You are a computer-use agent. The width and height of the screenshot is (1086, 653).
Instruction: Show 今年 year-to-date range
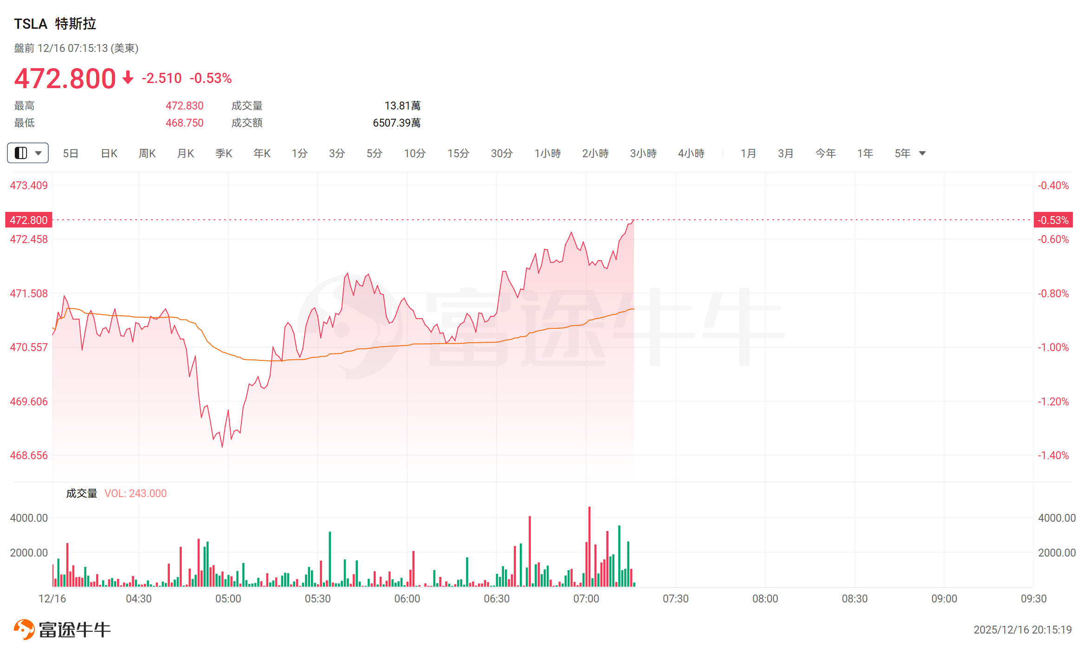[826, 154]
